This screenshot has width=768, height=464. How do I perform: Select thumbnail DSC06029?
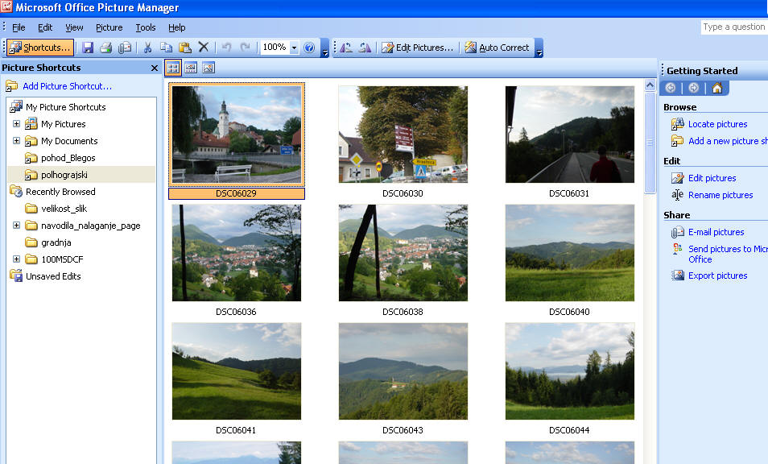[237, 135]
